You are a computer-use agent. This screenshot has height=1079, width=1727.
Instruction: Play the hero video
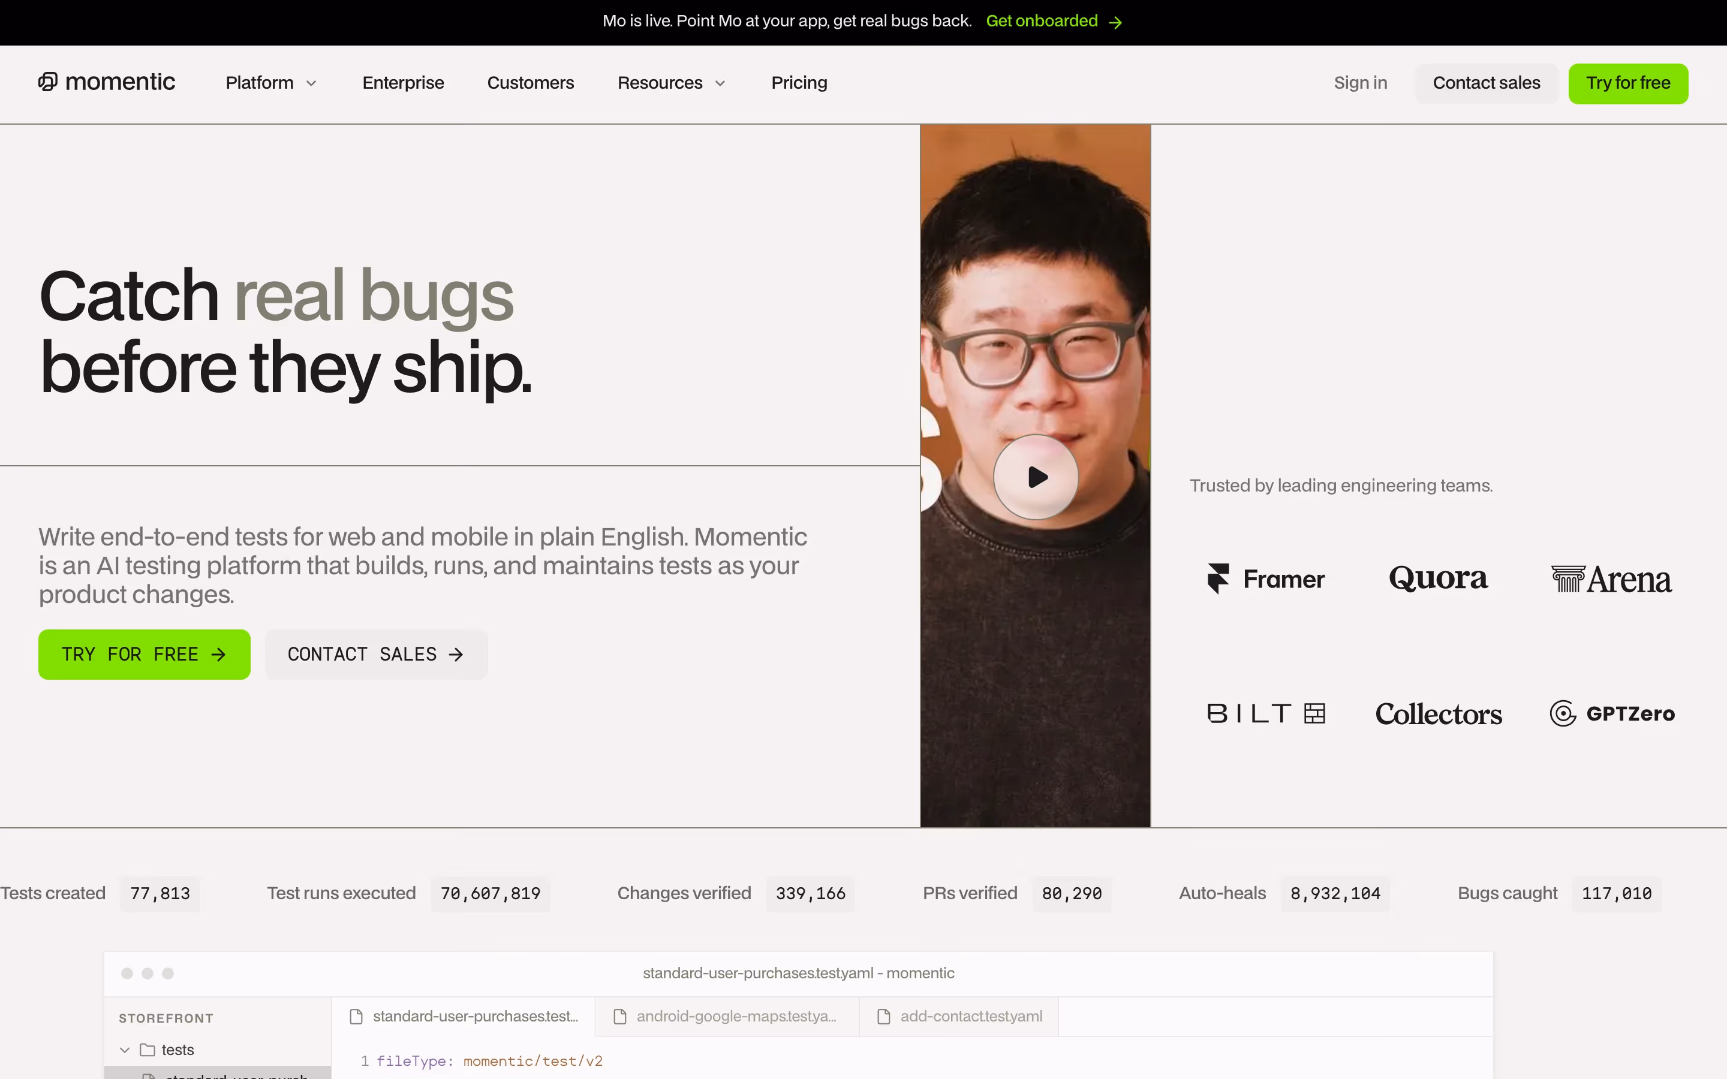point(1036,477)
